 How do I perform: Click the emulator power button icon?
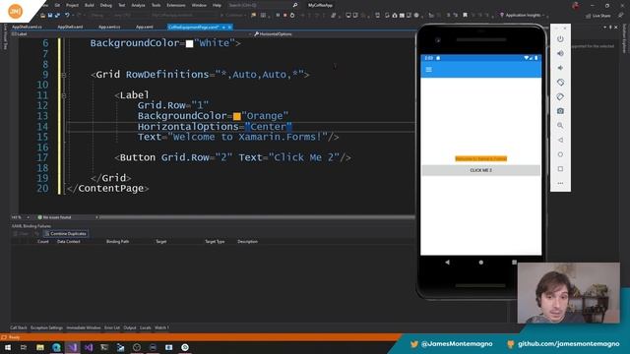tap(560, 39)
